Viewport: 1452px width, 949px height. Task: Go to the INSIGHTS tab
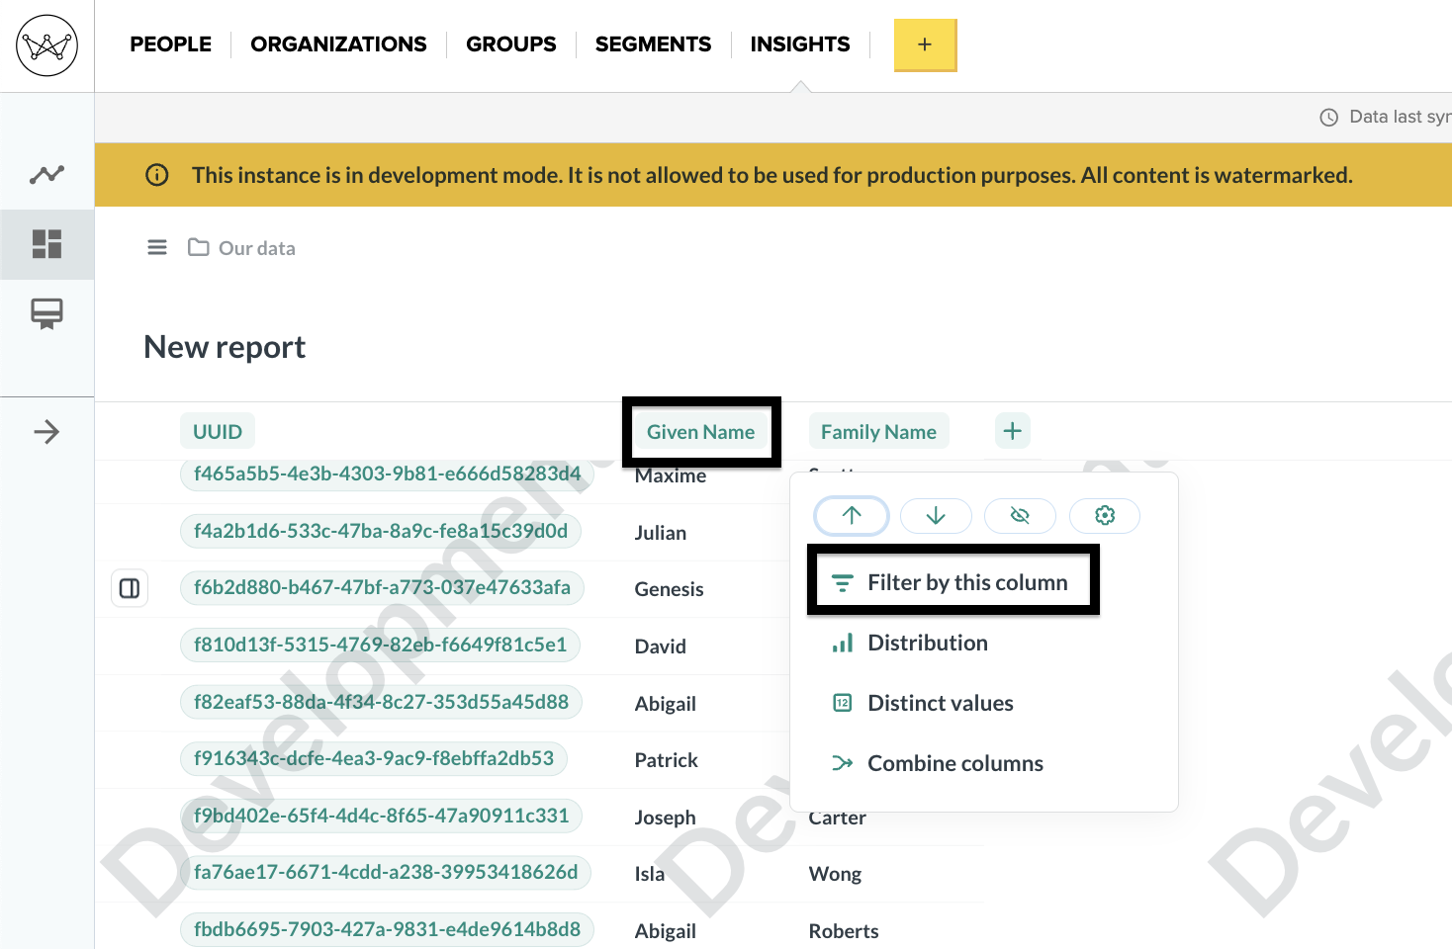(800, 44)
